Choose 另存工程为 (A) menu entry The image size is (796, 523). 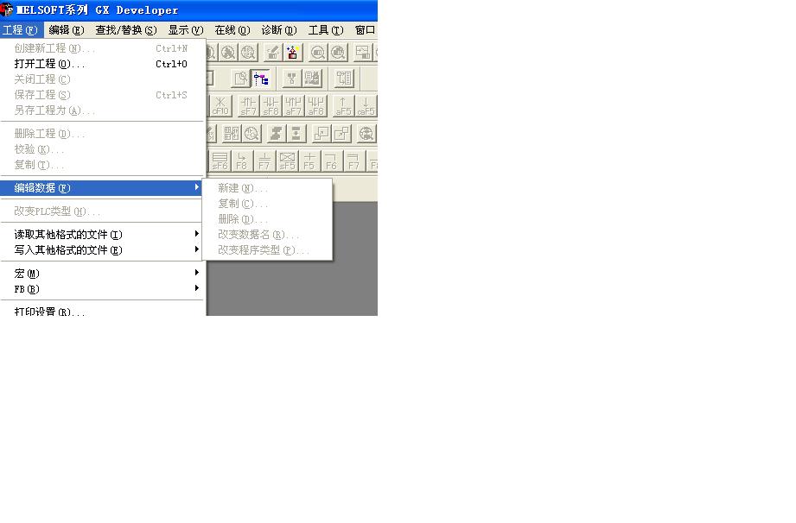pos(103,110)
